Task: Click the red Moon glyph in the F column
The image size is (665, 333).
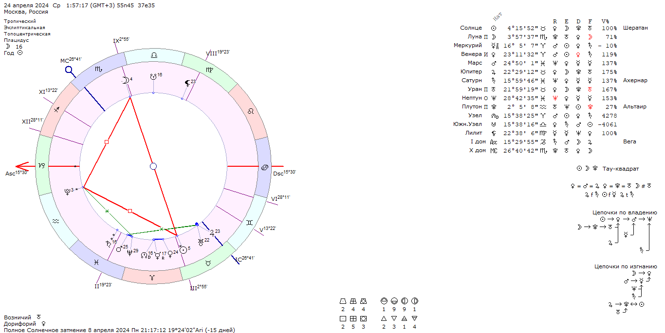Action: pos(590,36)
